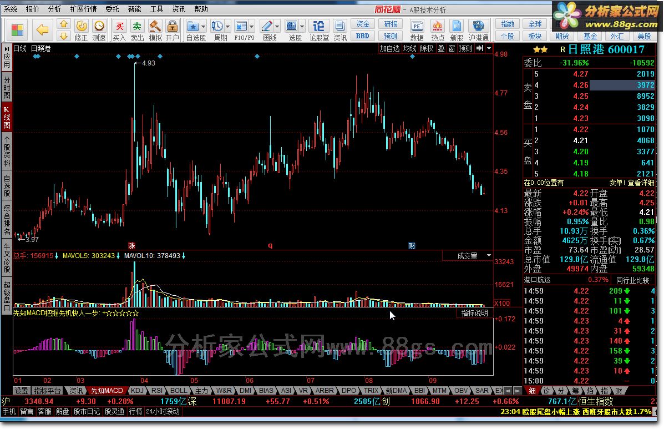Open the colorful home grid icon
The image size is (664, 429).
(17, 30)
